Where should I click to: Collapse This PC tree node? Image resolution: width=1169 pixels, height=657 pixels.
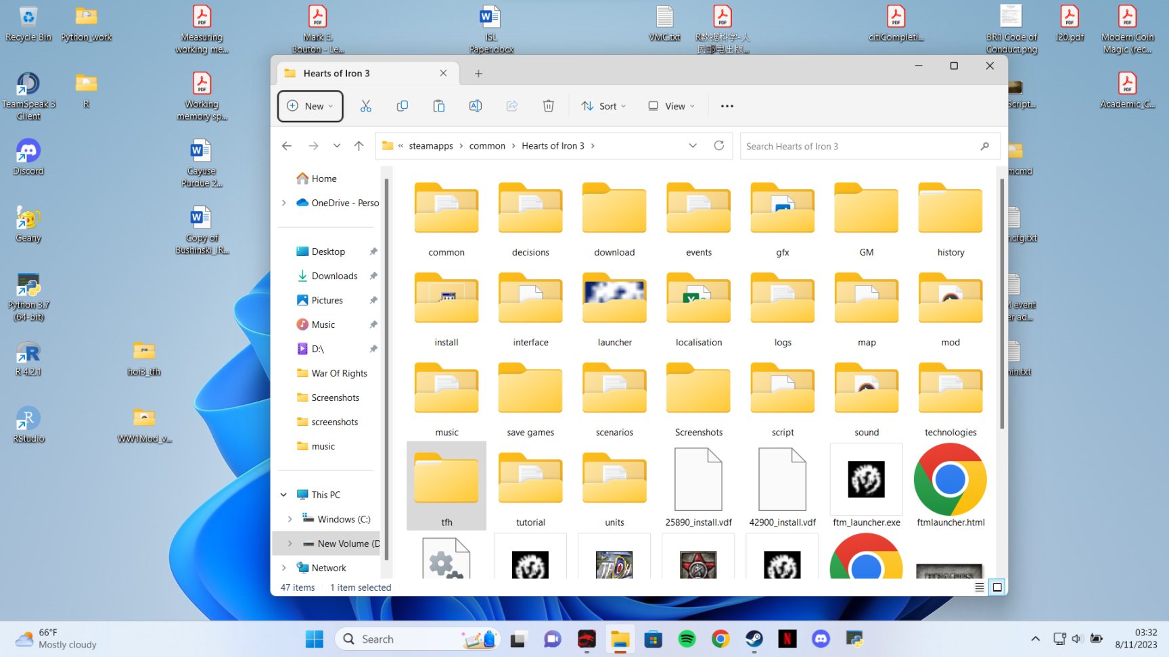[284, 495]
